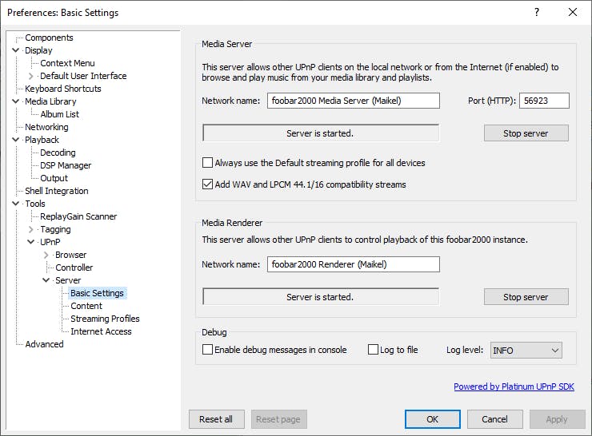Image resolution: width=592 pixels, height=436 pixels.
Task: Collapse the Media Library tree node
Action: [x=16, y=101]
